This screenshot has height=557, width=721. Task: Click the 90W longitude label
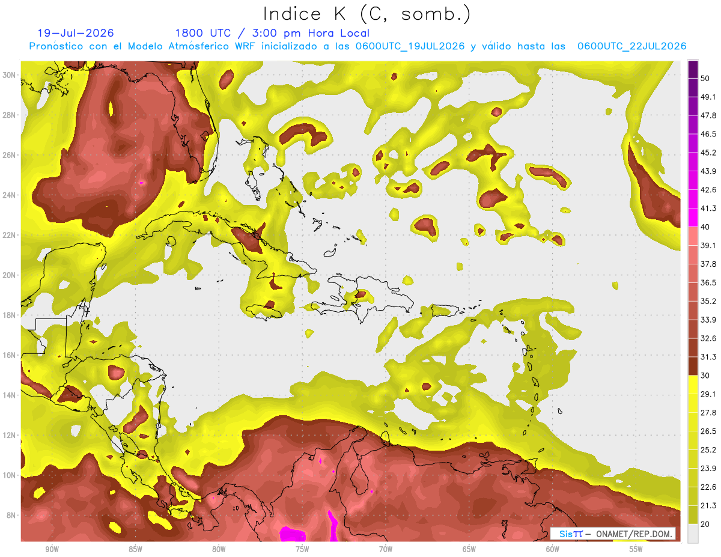(52, 549)
